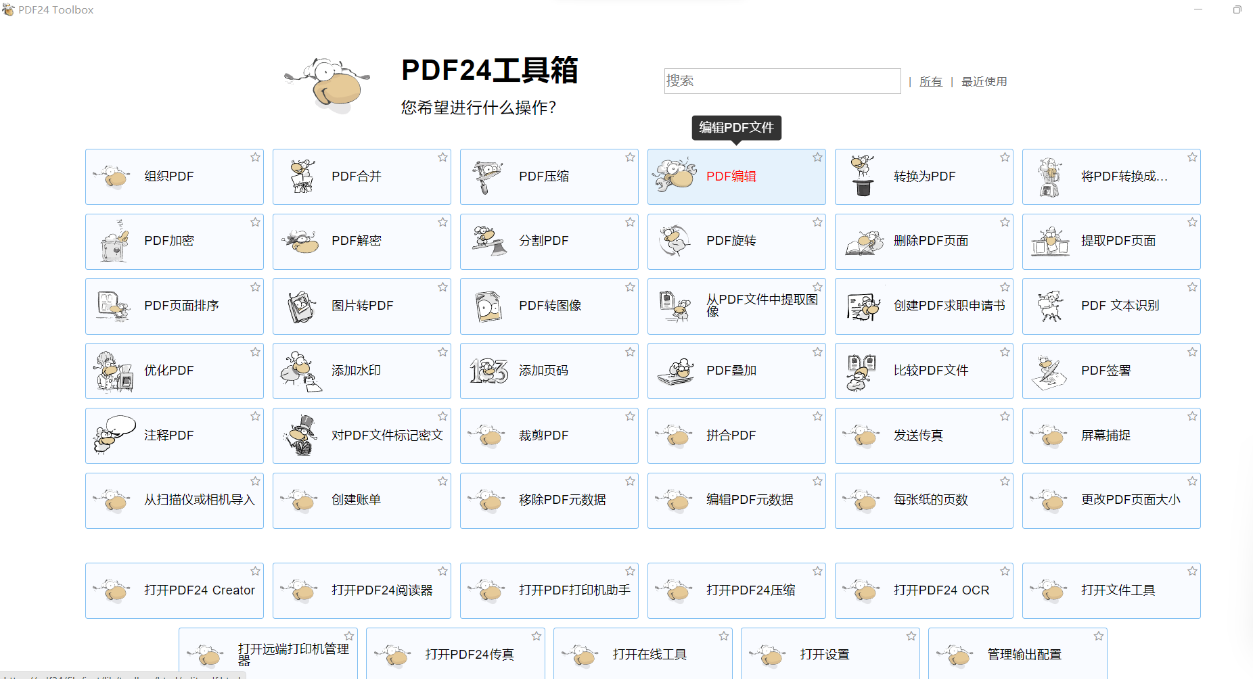Open 打开PDF打印机助手
This screenshot has height=679, width=1253.
tap(549, 590)
